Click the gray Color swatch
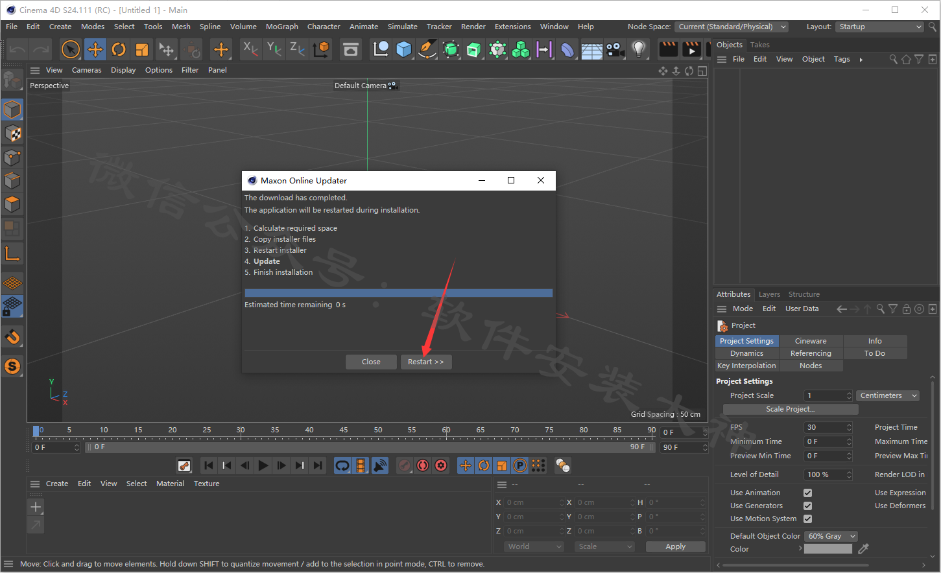This screenshot has width=941, height=573. click(x=828, y=548)
